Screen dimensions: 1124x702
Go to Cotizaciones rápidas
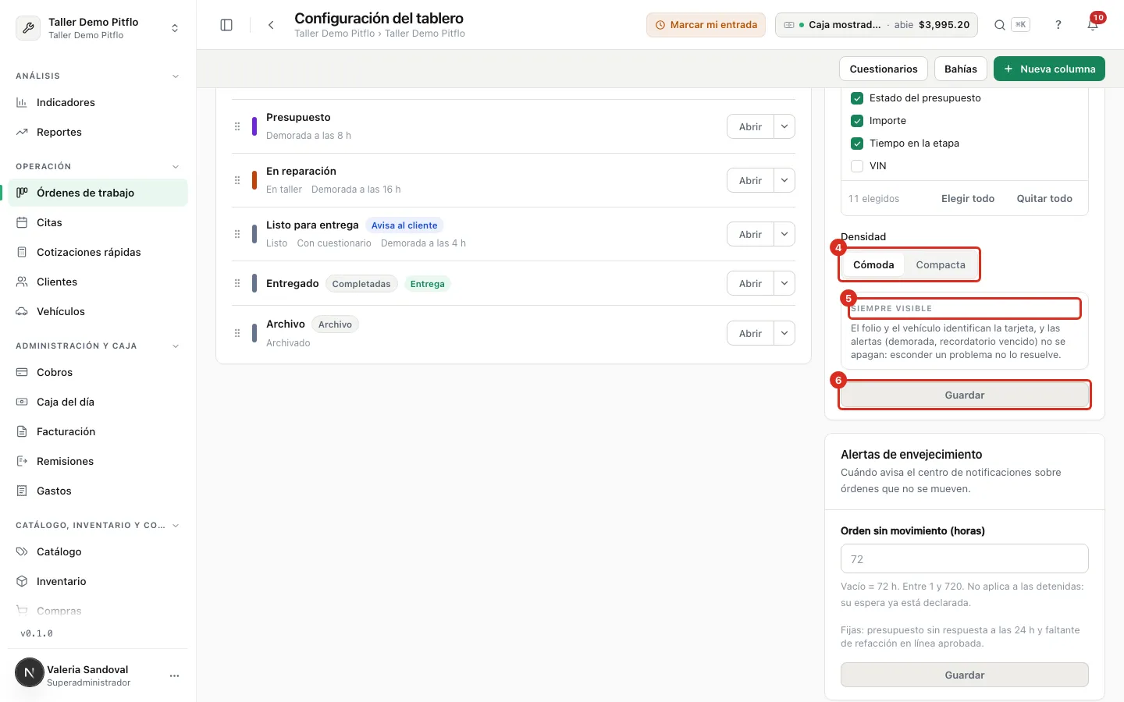98,252
